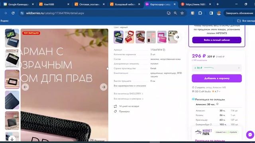Select the pink color variant swatch
This screenshot has height=143, width=255.
(162, 37)
